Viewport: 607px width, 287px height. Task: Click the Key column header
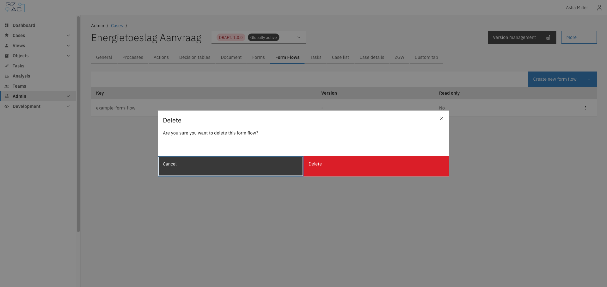click(100, 93)
